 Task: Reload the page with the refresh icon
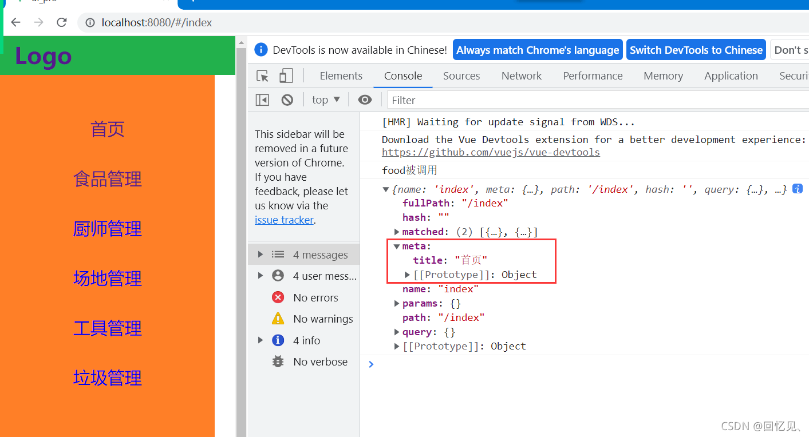62,22
